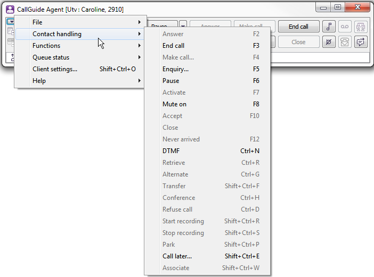Click the DTMF music note icon
374x277 pixels.
(x=329, y=27)
